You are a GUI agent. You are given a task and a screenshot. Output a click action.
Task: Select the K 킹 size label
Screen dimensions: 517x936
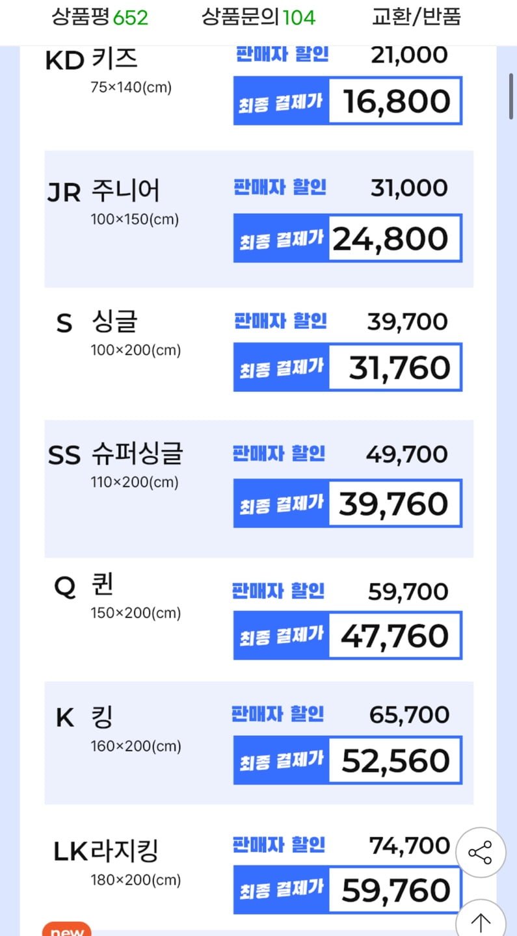pos(85,718)
